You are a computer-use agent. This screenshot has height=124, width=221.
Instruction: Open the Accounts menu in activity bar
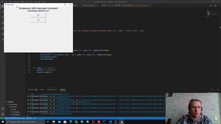pyautogui.click(x=3, y=108)
